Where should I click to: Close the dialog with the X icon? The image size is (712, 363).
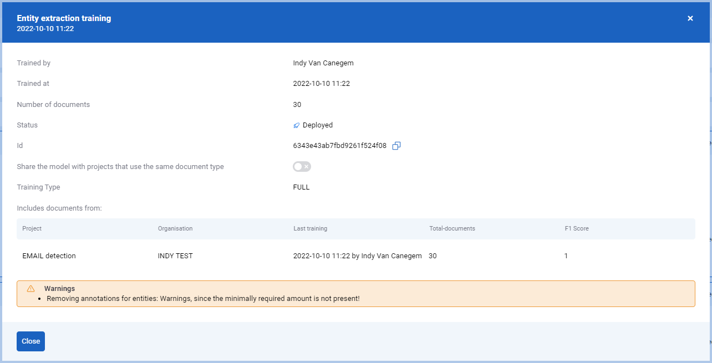pyautogui.click(x=690, y=18)
